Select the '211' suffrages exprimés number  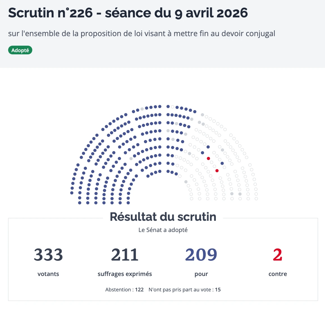tap(125, 255)
